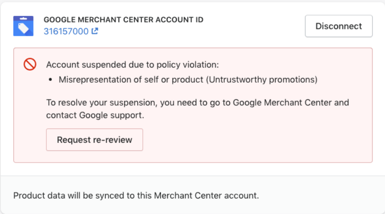Click the Disconnect button
This screenshot has width=385, height=214.
coord(339,26)
